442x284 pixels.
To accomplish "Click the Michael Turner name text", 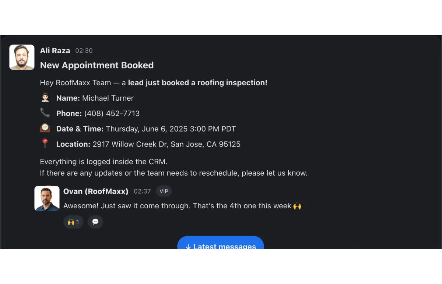I will (108, 98).
